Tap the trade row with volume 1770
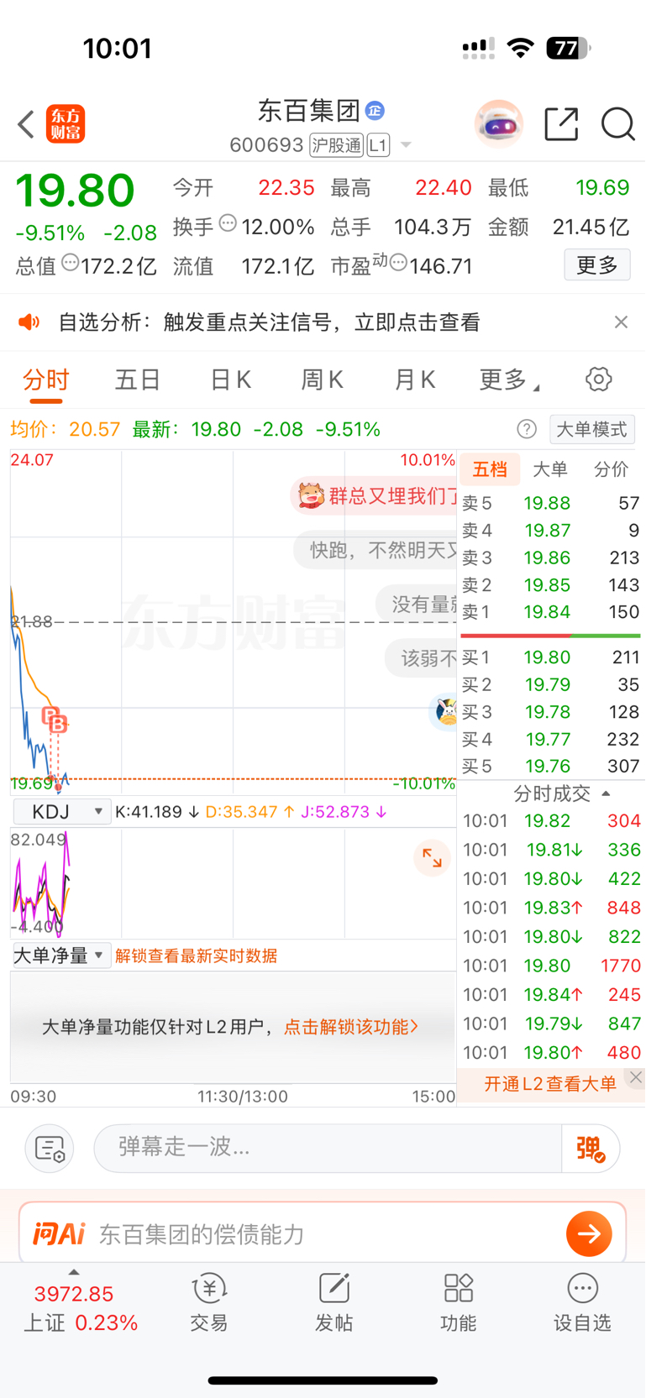Screen dimensions: 646x1398 tap(551, 966)
